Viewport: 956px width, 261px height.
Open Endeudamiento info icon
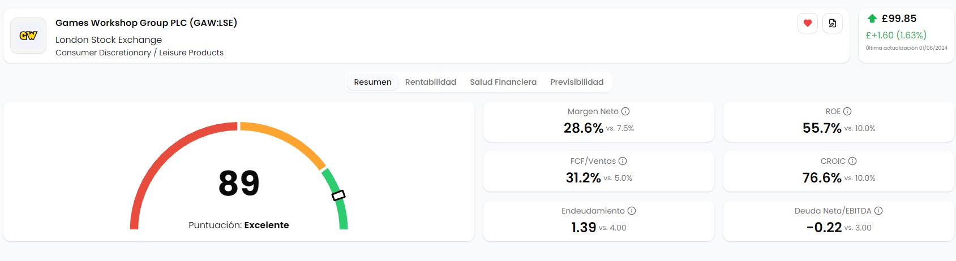coord(632,211)
